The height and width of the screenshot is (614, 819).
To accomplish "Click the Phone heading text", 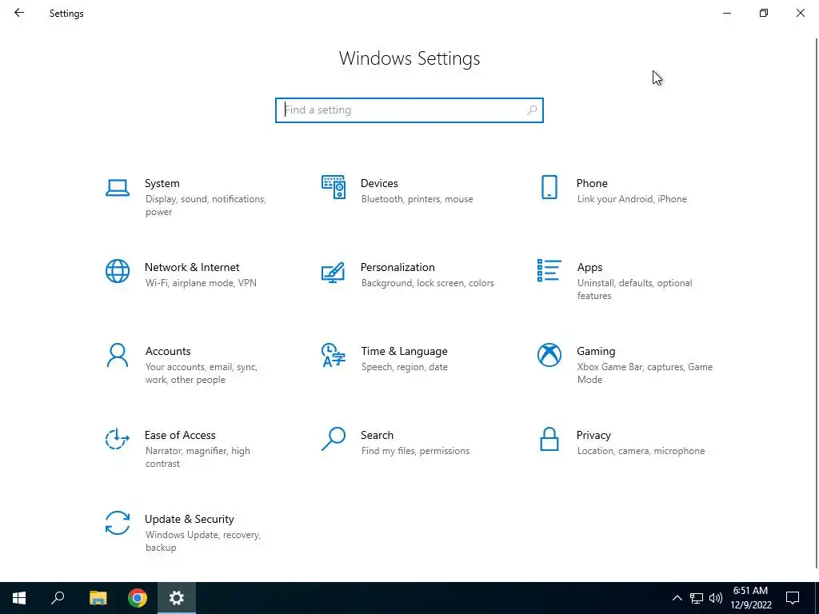I will pos(592,183).
